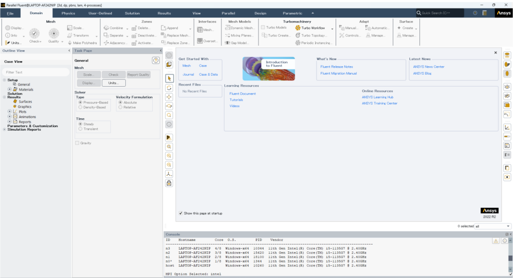Select Density-Based solver type

tap(92, 107)
